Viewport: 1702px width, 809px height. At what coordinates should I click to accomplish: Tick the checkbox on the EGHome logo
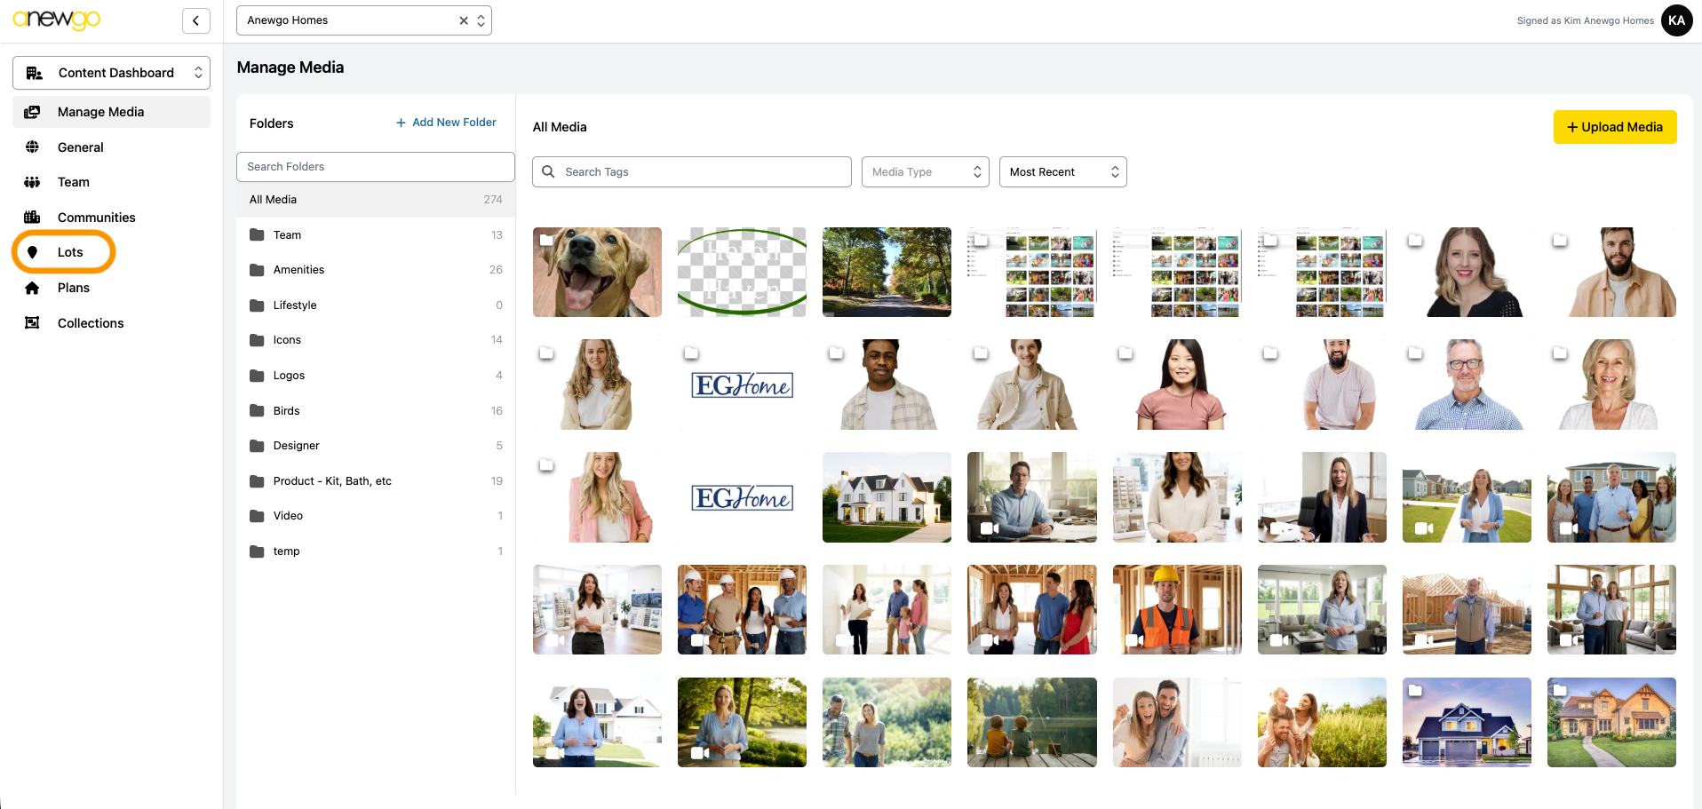(x=691, y=353)
